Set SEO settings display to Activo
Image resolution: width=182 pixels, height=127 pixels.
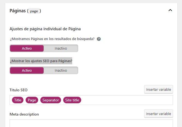click(x=27, y=70)
